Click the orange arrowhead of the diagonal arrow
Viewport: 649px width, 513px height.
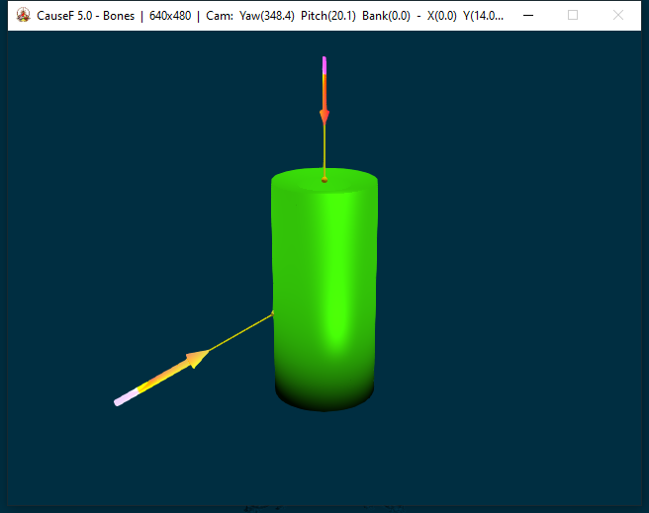(198, 357)
